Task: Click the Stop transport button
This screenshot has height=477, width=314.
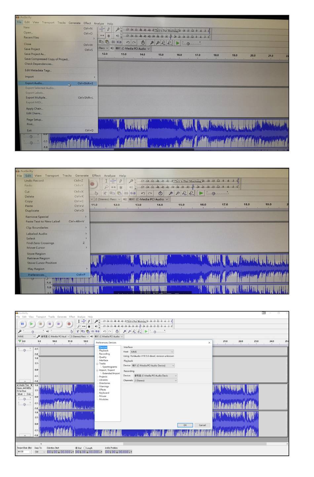Action: 40,324
